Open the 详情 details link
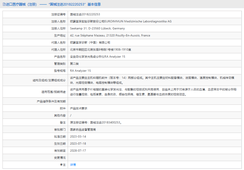 [x=73, y=165]
